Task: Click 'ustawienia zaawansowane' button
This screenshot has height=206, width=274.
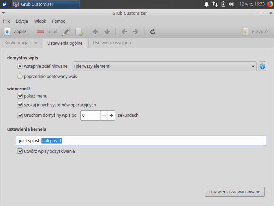Action: coord(235,192)
